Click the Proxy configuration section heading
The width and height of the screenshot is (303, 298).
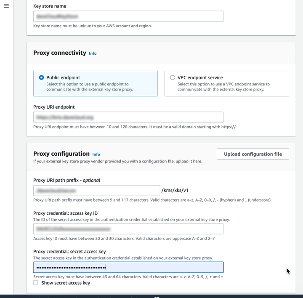61,154
